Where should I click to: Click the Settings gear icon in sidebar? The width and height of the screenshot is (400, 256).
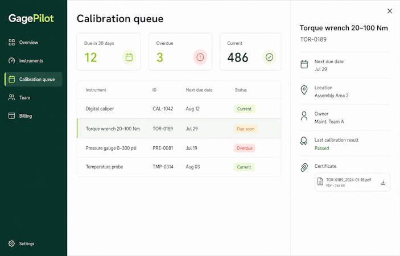tap(11, 243)
